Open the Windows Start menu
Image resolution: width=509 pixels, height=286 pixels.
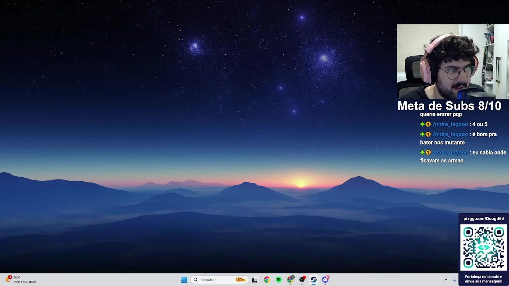click(184, 280)
